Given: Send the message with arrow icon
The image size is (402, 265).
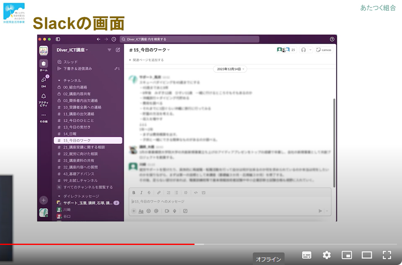Looking at the screenshot, I should 320,211.
